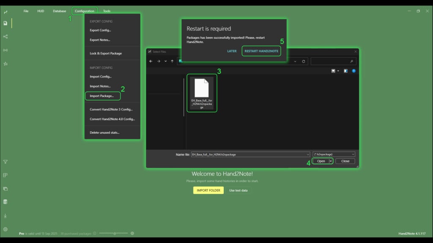This screenshot has width=433, height=243.
Task: Choose Convert Hand2Note 4.0 Config...
Action: (x=112, y=119)
